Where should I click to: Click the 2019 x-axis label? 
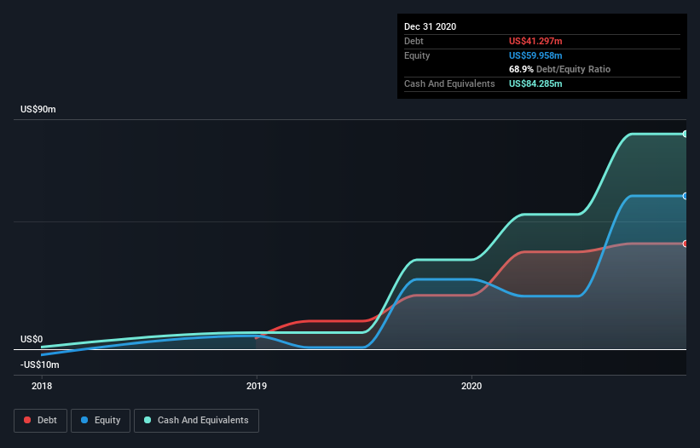(x=257, y=386)
